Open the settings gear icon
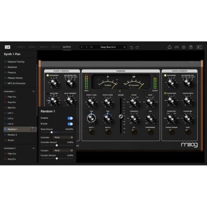The image size is (207, 207). tap(184, 47)
